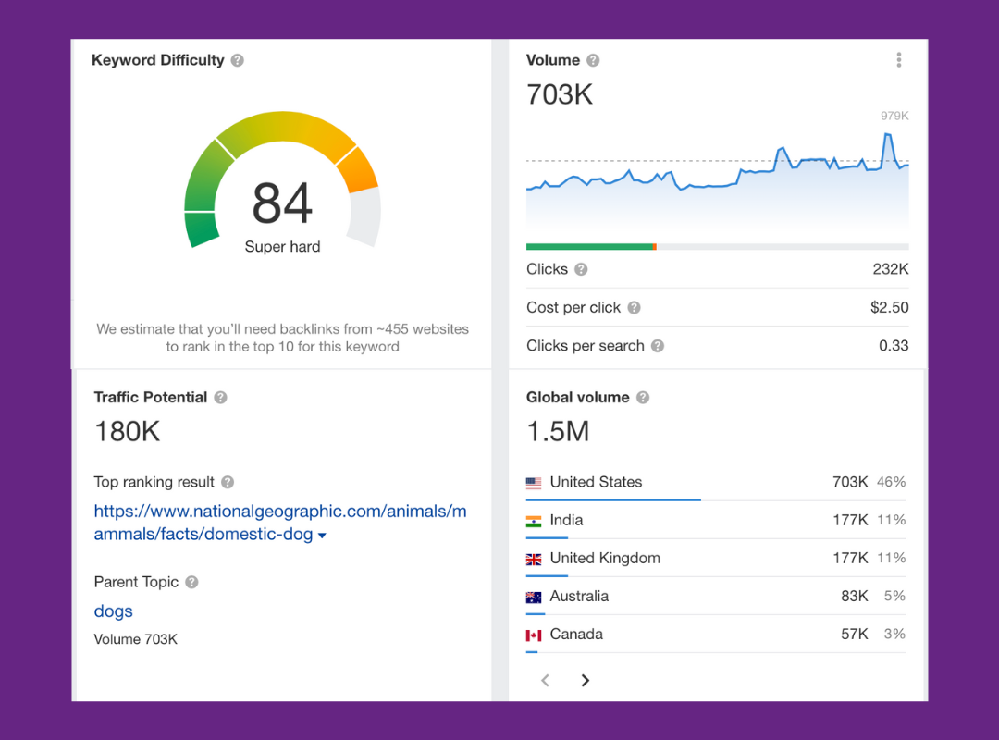Click help icon beside Top ranking result

point(228,483)
